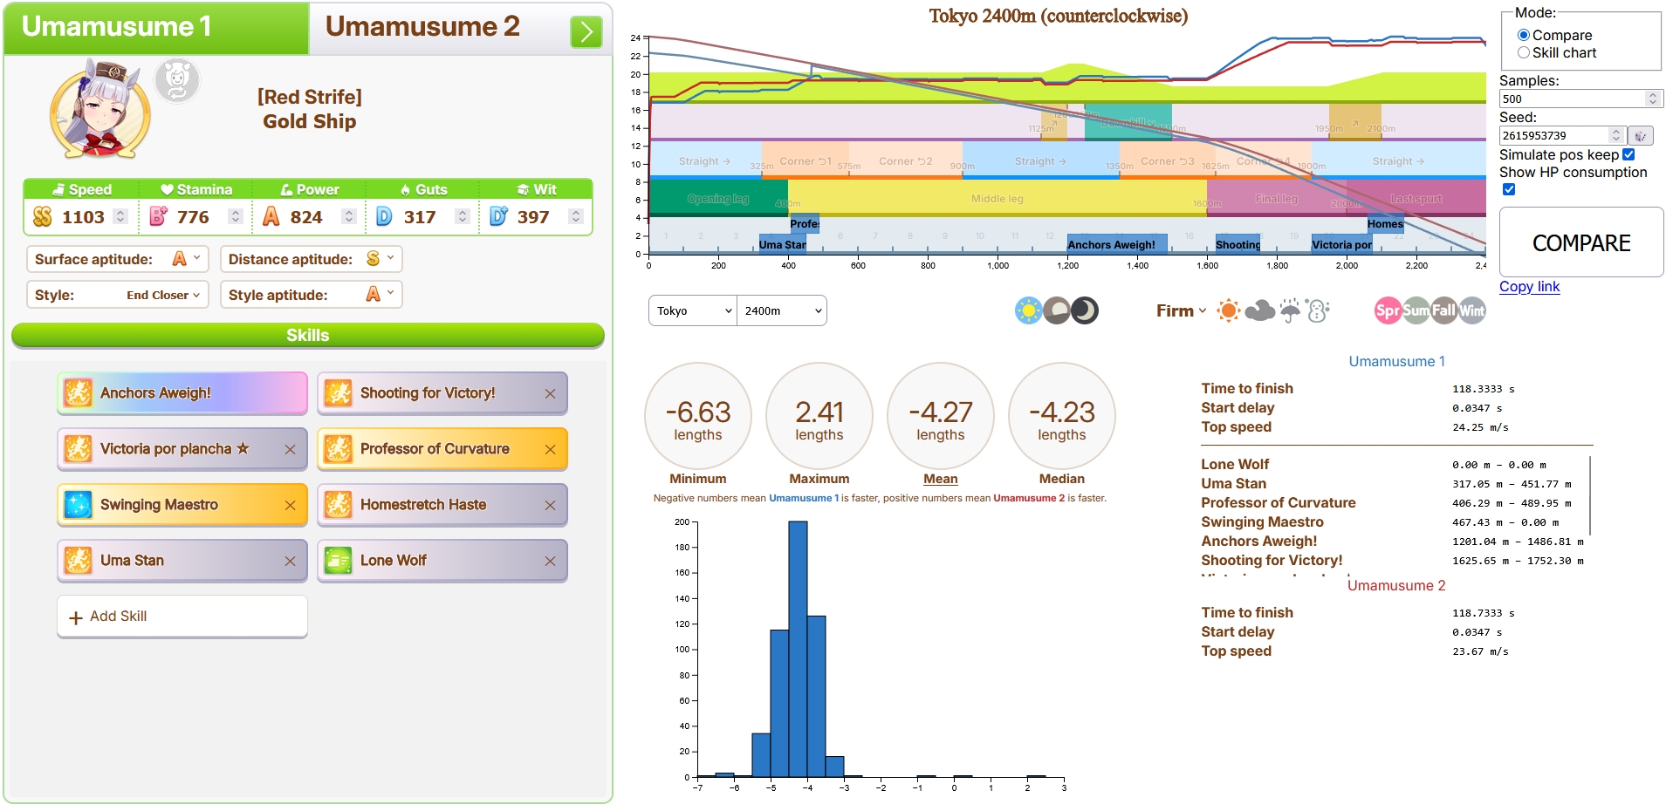Click the Shooting marker on race chart
This screenshot has width=1666, height=811.
pos(1238,244)
